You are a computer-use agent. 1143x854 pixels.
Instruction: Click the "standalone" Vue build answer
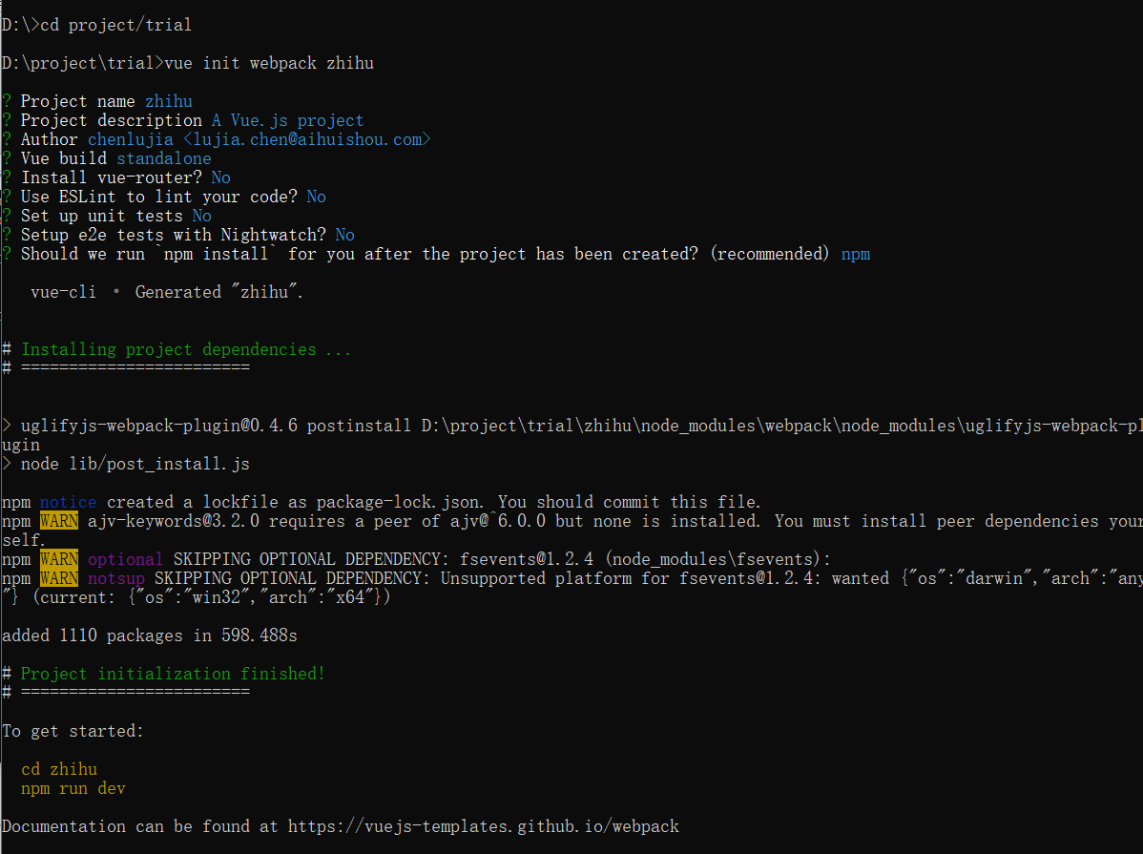point(164,158)
